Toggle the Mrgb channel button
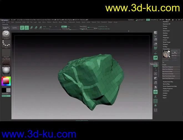Screen dimensions: 183x140 coord(45,27)
